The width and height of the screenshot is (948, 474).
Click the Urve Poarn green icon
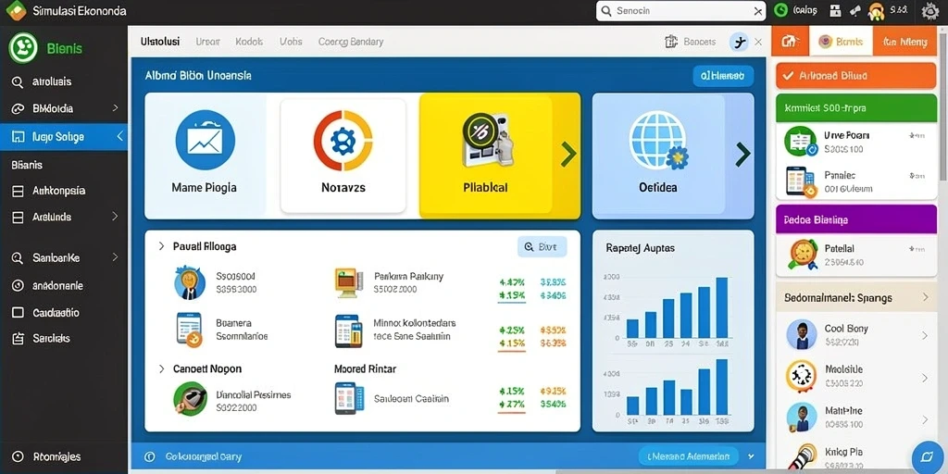[x=801, y=142]
